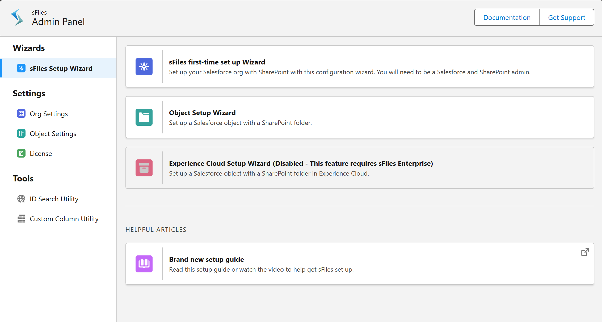602x322 pixels.
Task: Click the Settings section heading
Action: [x=29, y=93]
